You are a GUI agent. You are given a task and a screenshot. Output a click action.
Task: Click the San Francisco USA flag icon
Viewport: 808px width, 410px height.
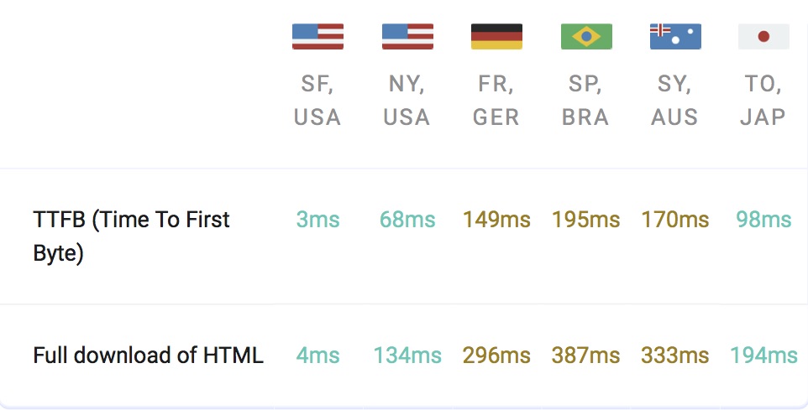[317, 37]
